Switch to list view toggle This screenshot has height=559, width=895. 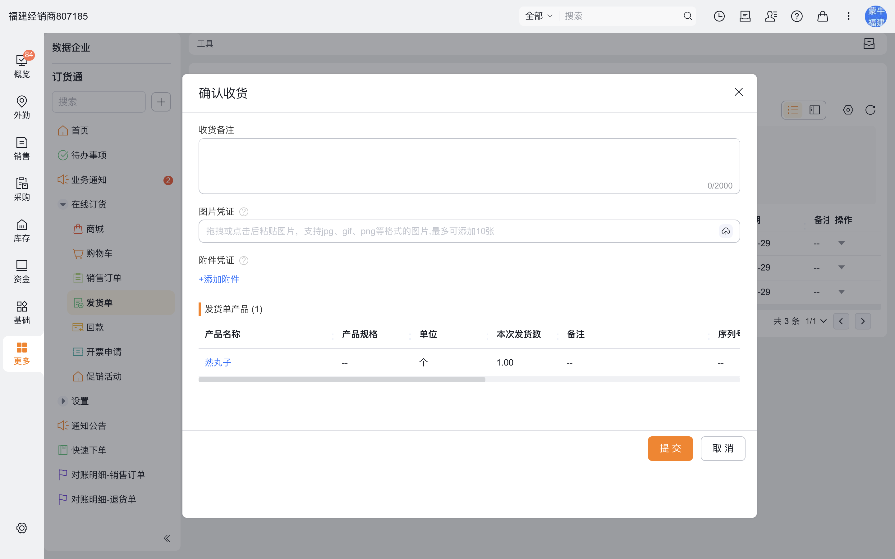(x=792, y=110)
